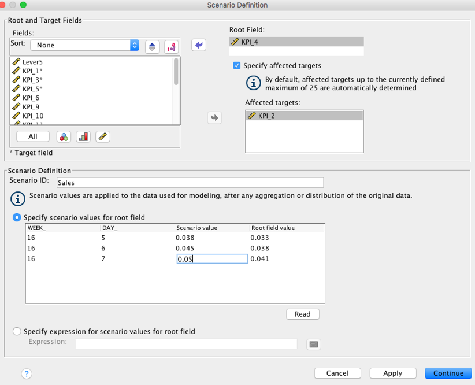Image resolution: width=475 pixels, height=385 pixels.
Task: Uncheck Specify affected targets
Action: [x=236, y=65]
